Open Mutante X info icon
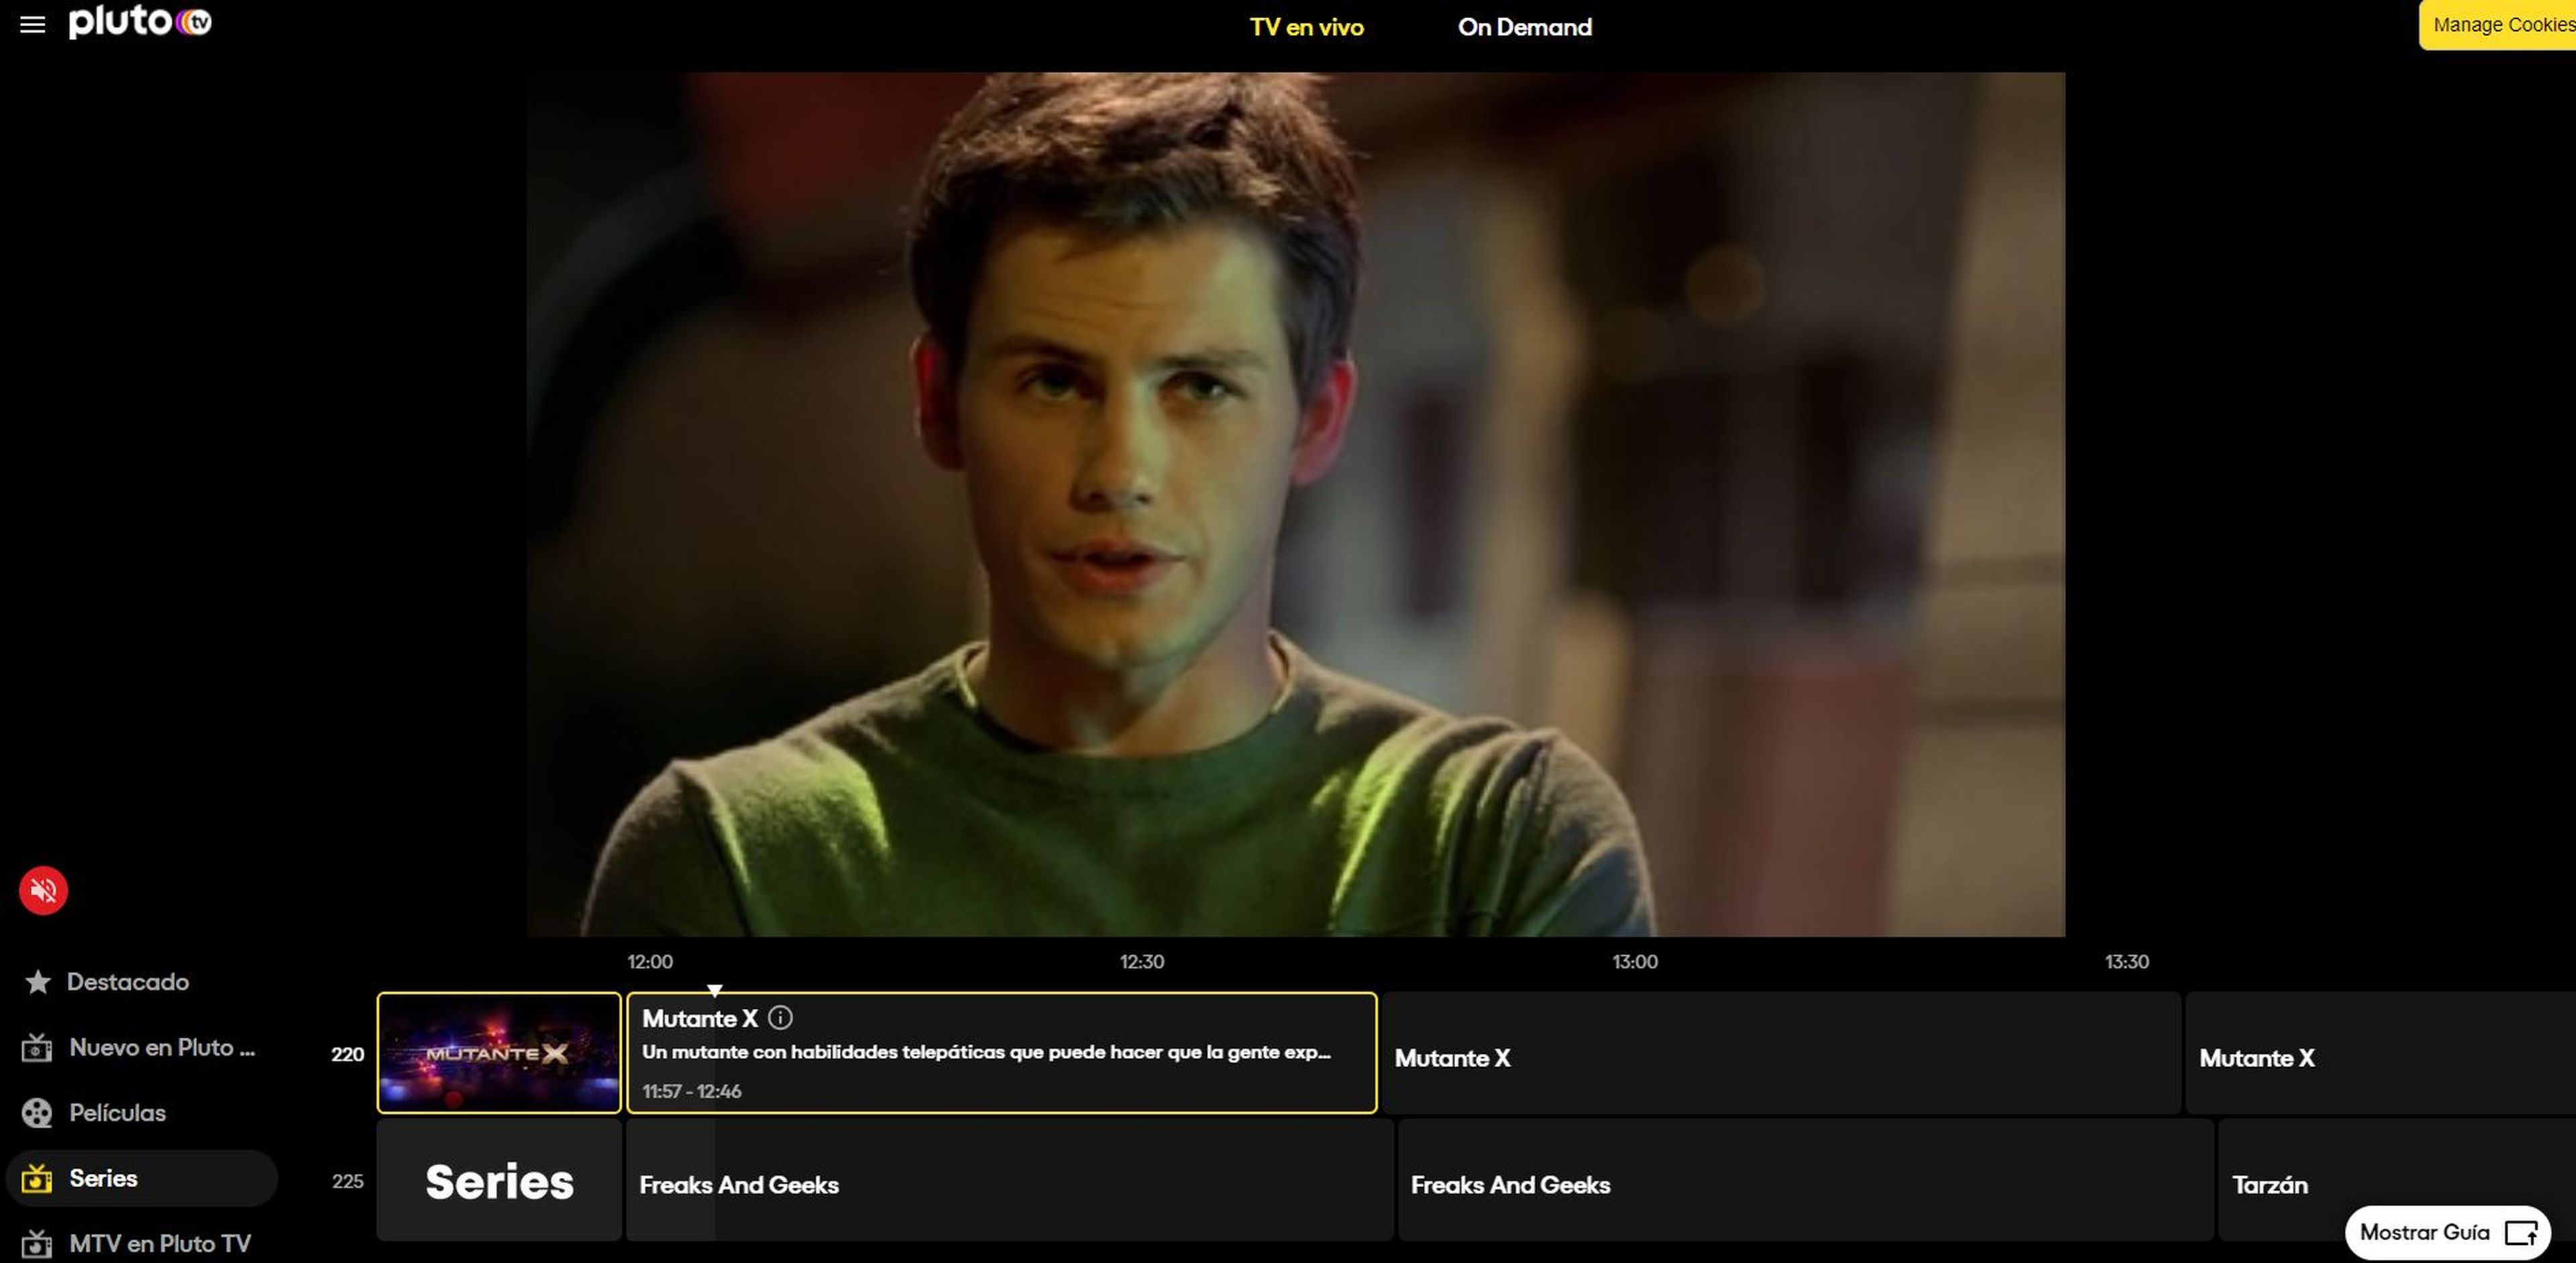2576x1263 pixels. [780, 1018]
